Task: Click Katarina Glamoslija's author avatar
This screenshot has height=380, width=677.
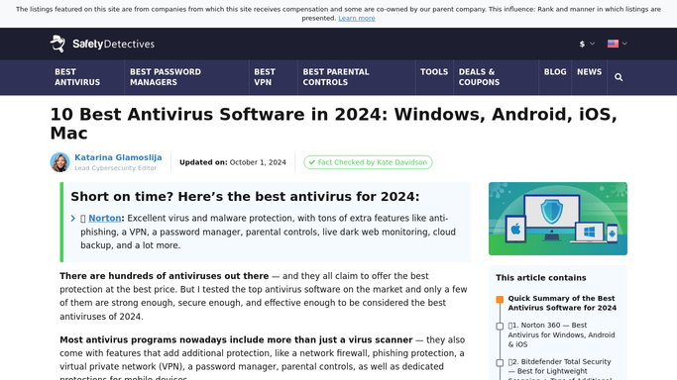Action: point(60,162)
